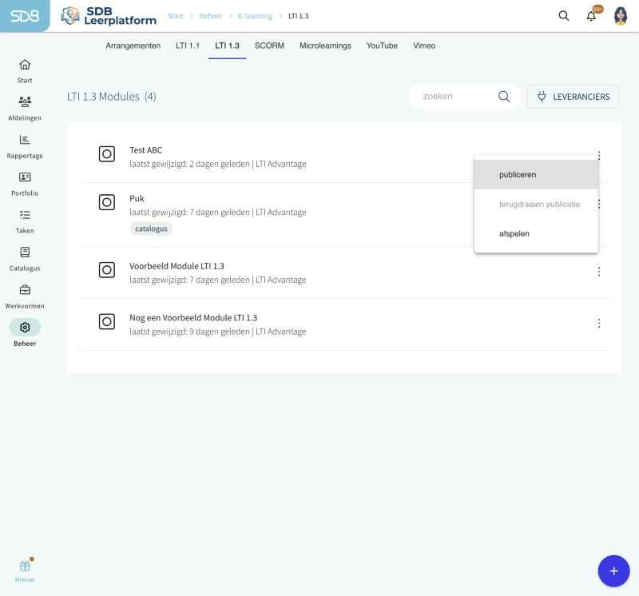Follow the E-learning breadcrumb link
The height and width of the screenshot is (596, 639).
[x=255, y=16]
